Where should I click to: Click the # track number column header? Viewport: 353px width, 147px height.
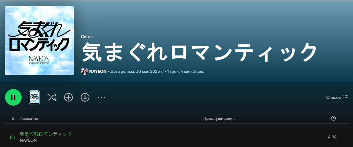13,118
